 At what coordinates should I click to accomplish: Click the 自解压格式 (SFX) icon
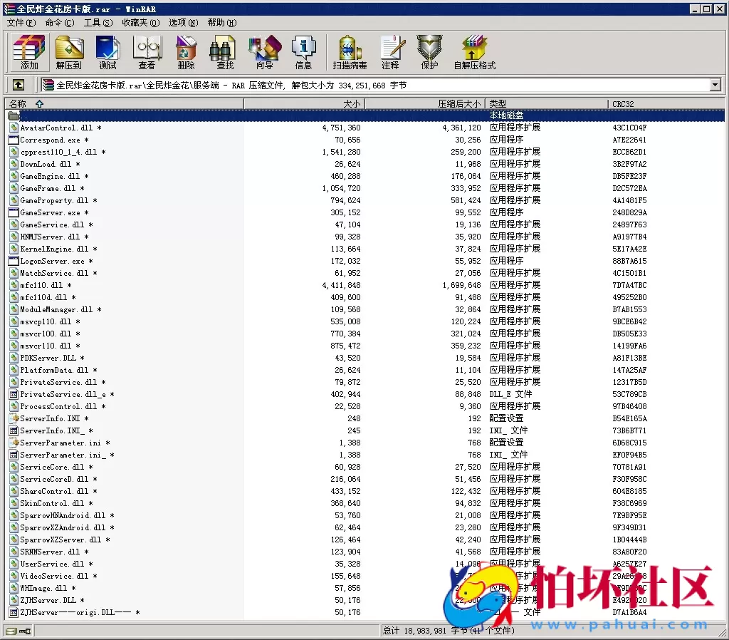(474, 51)
